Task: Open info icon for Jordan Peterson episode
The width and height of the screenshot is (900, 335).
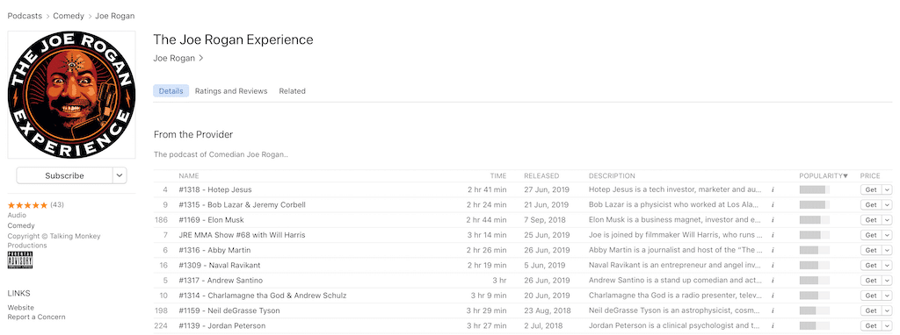Action: coord(773,326)
